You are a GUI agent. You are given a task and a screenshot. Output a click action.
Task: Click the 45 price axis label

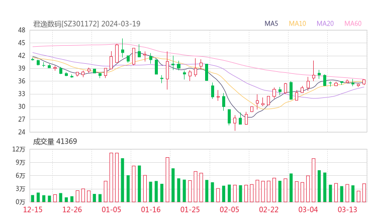(22, 43)
